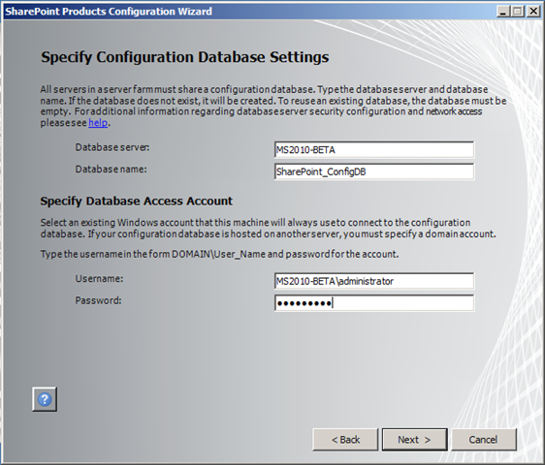Image resolution: width=545 pixels, height=465 pixels.
Task: Click the 'Specify Database Access Account' heading
Action: click(x=136, y=201)
